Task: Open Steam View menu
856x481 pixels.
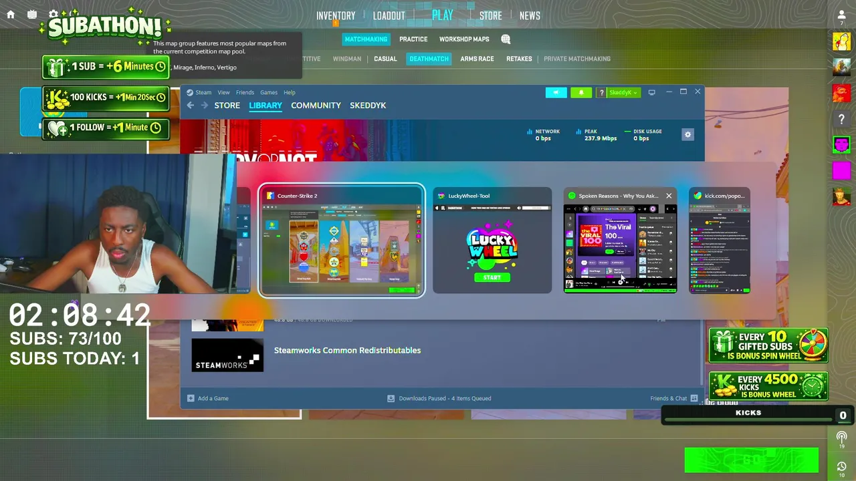Action: click(223, 92)
